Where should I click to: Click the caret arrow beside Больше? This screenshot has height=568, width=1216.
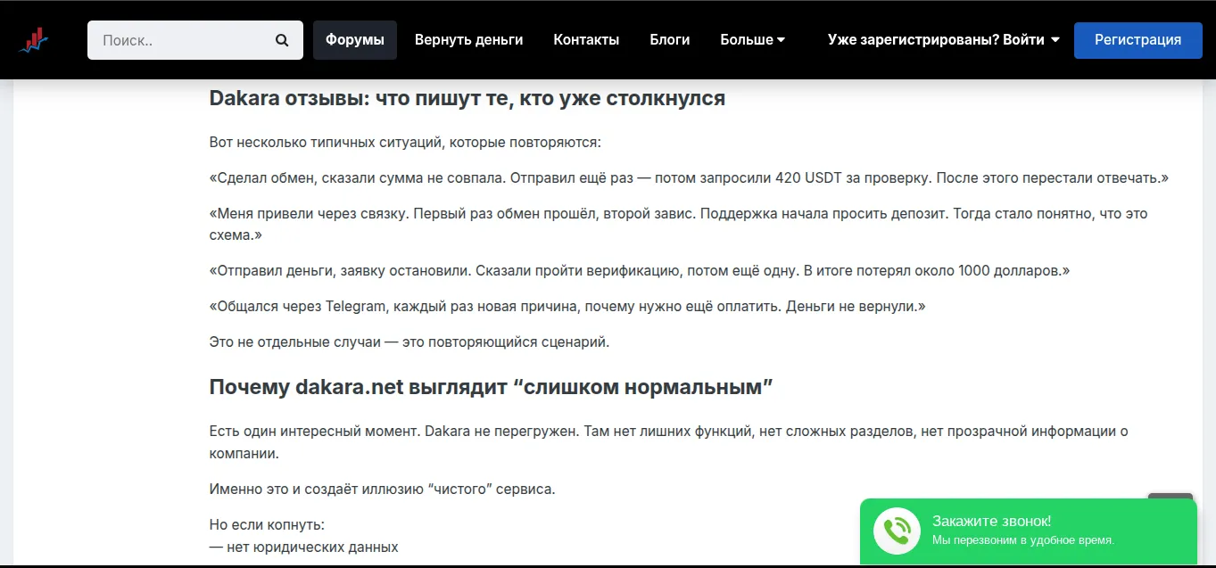point(782,40)
